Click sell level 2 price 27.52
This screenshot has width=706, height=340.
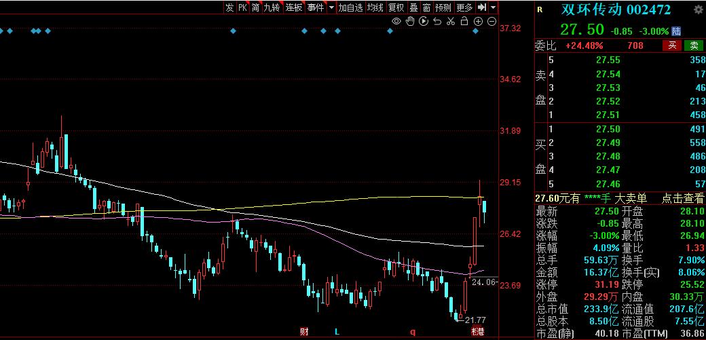(x=608, y=101)
